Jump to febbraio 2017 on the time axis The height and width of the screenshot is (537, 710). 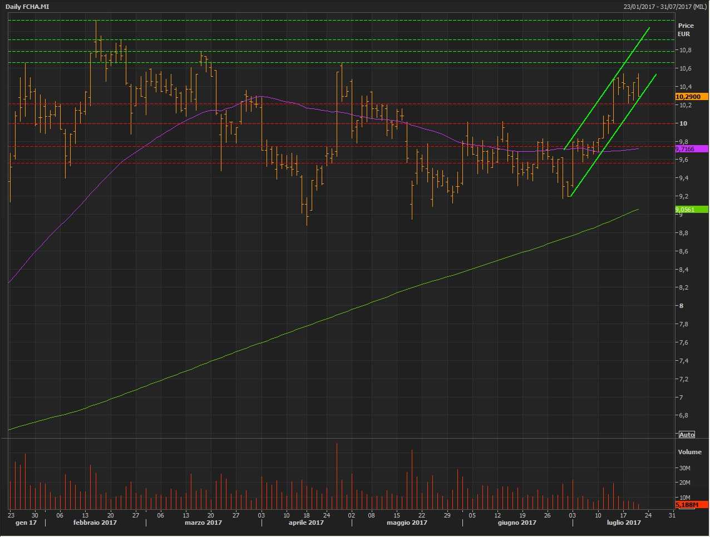point(95,523)
